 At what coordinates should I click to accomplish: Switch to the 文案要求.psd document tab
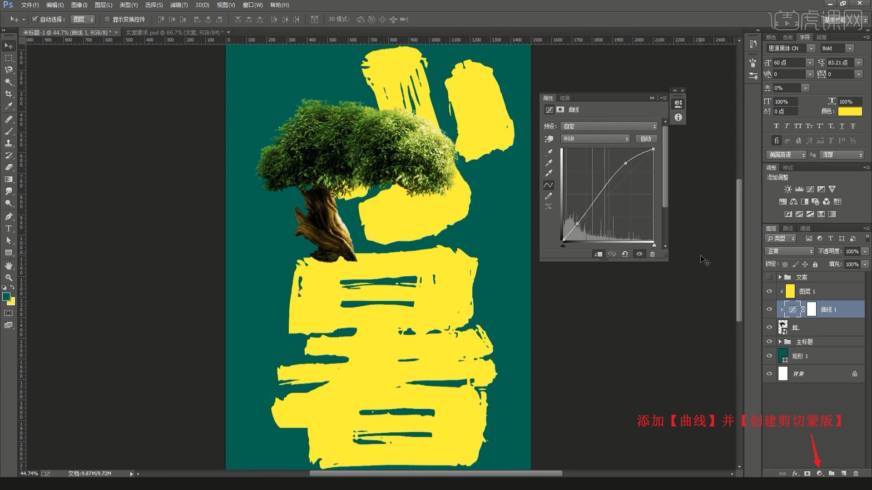(173, 32)
